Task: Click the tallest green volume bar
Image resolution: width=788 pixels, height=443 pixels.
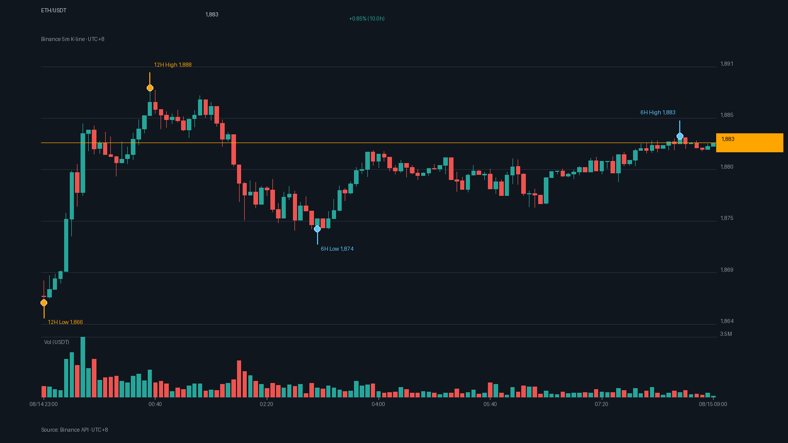Action: pyautogui.click(x=83, y=367)
